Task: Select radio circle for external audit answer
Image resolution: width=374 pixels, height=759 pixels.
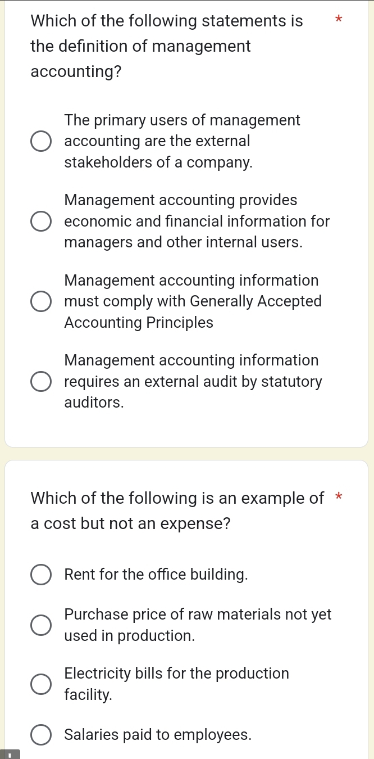Action: click(40, 382)
